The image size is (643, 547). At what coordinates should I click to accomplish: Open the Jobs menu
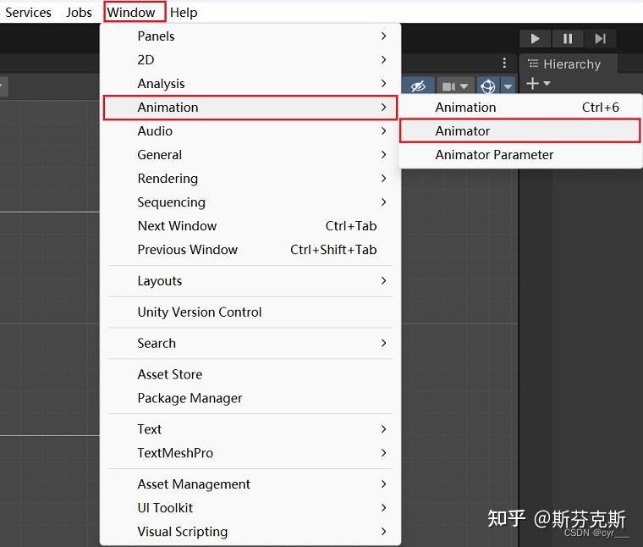click(x=79, y=13)
